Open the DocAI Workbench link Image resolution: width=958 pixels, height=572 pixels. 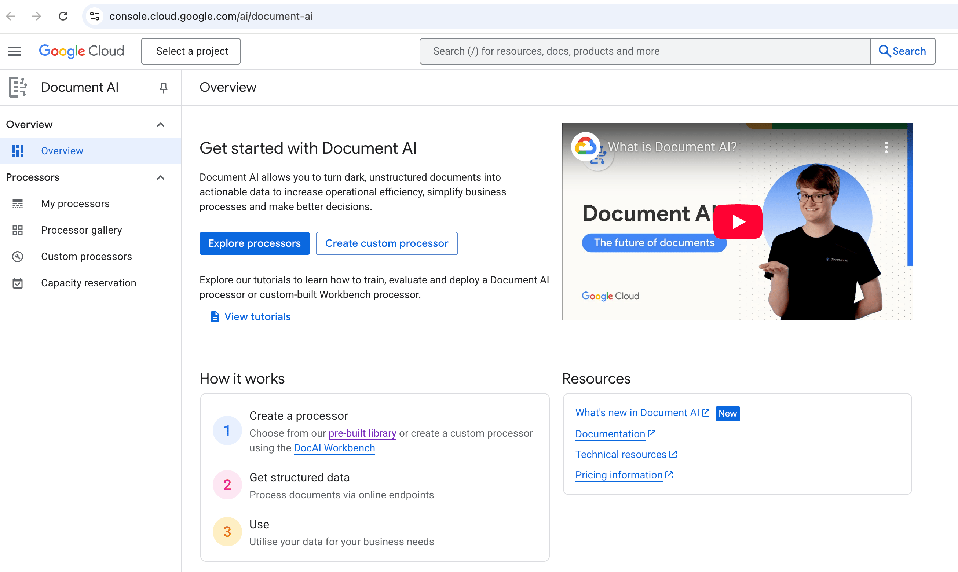click(334, 448)
